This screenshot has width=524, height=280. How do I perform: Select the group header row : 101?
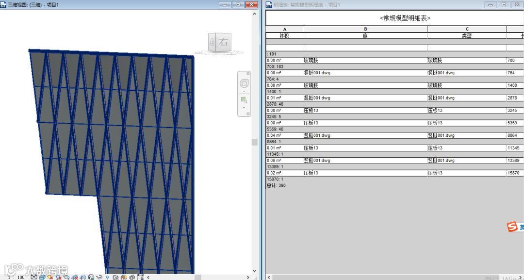click(395, 54)
